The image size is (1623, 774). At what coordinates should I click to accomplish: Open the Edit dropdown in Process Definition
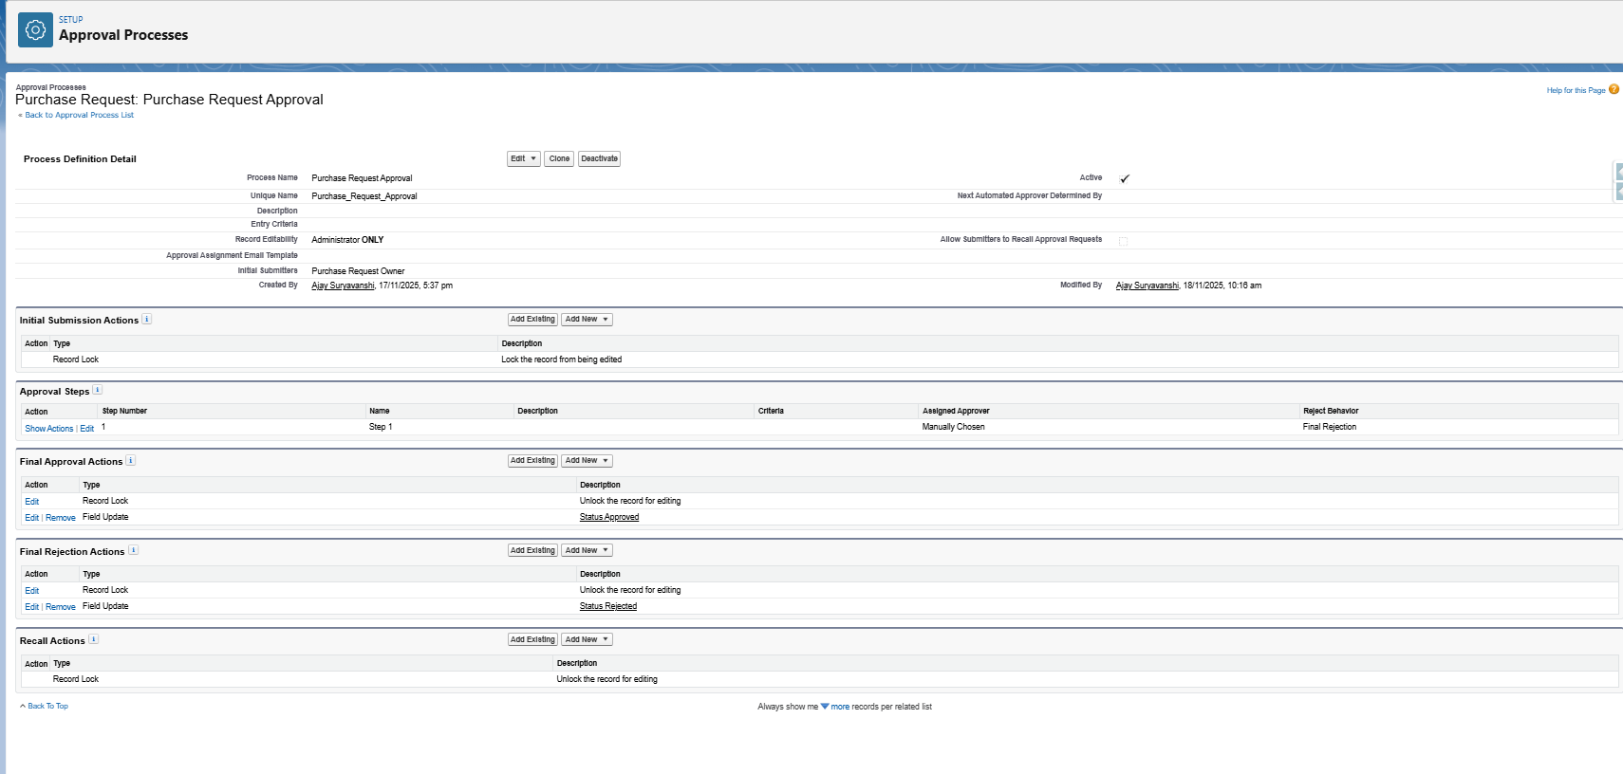523,158
